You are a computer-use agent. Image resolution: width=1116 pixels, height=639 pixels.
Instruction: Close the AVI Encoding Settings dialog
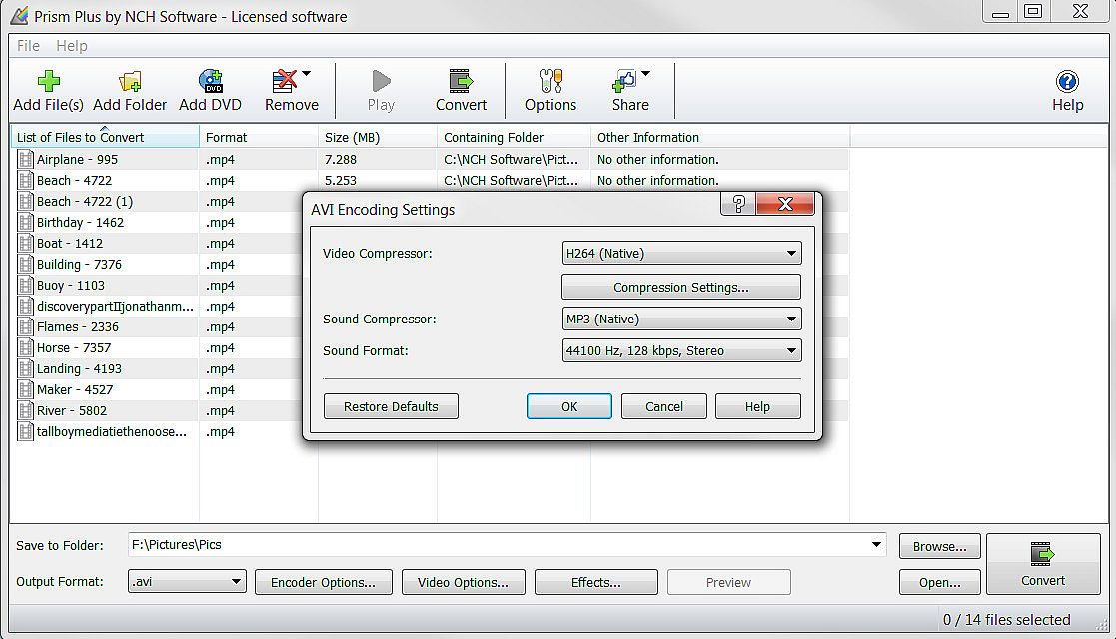pos(785,205)
